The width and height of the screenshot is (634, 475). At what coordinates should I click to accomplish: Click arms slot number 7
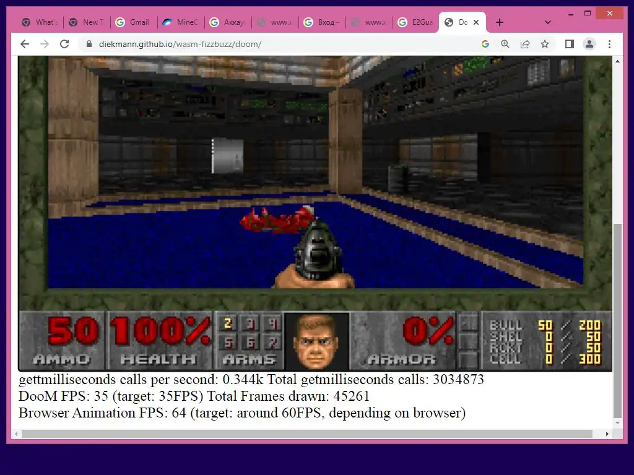272,343
